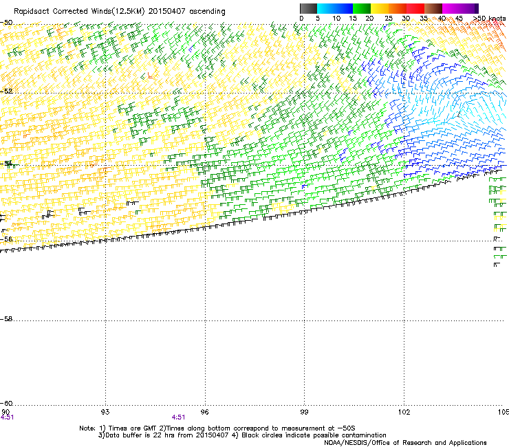This screenshot has width=509, height=447.
Task: Click the legend tick label '20'
Action: click(x=369, y=19)
